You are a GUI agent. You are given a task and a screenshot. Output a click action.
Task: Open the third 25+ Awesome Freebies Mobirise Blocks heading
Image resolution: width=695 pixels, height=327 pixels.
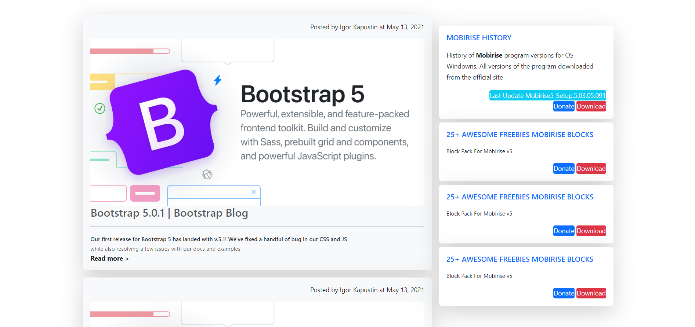coord(520,259)
